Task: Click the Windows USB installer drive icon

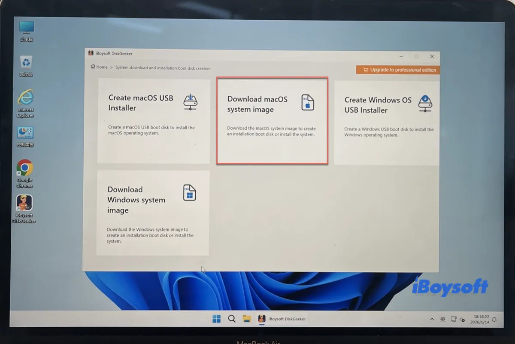Action: pyautogui.click(x=424, y=104)
